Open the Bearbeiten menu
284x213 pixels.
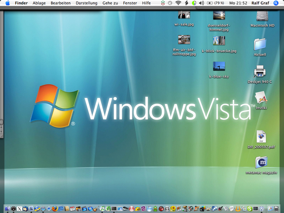click(x=60, y=3)
